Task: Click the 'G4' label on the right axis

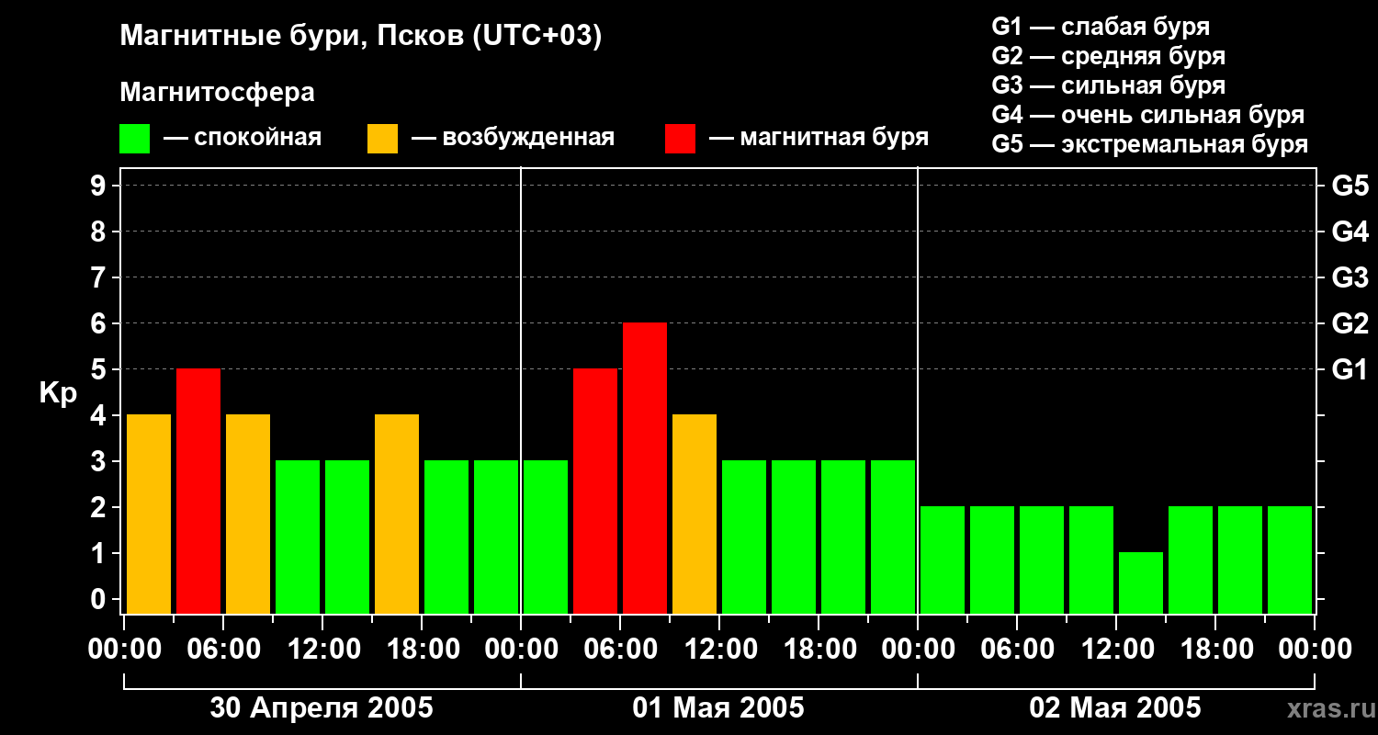Action: click(x=1350, y=232)
